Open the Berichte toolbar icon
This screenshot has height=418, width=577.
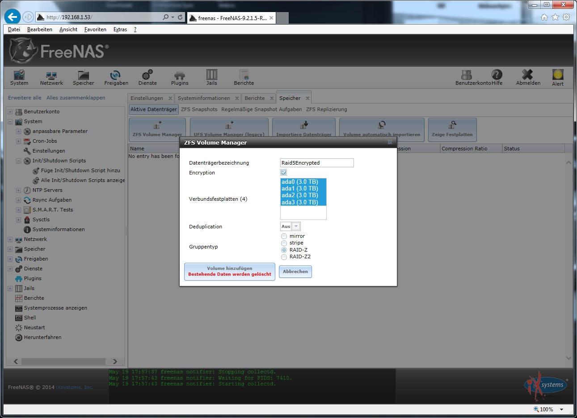[x=244, y=77]
